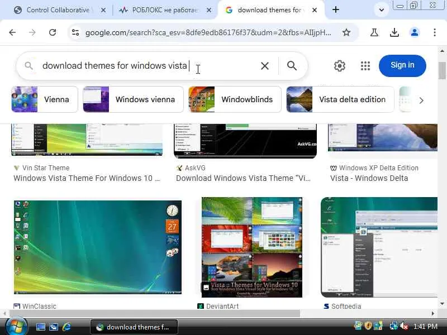This screenshot has width=447, height=335.
Task: Bookmark this page with the star icon
Action: [x=346, y=32]
